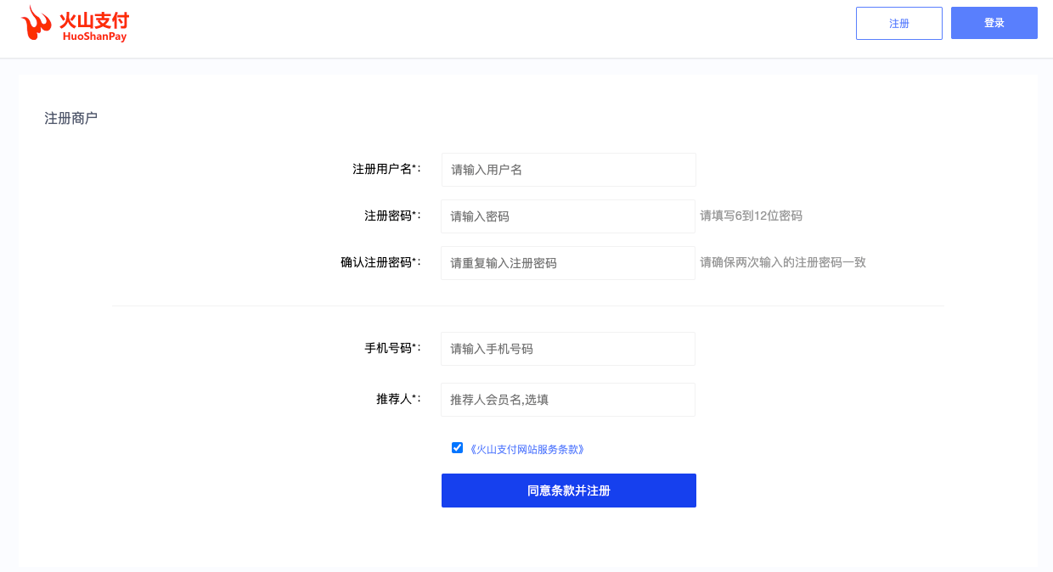
Task: Click the service terms hyperlink text
Action: 526,449
